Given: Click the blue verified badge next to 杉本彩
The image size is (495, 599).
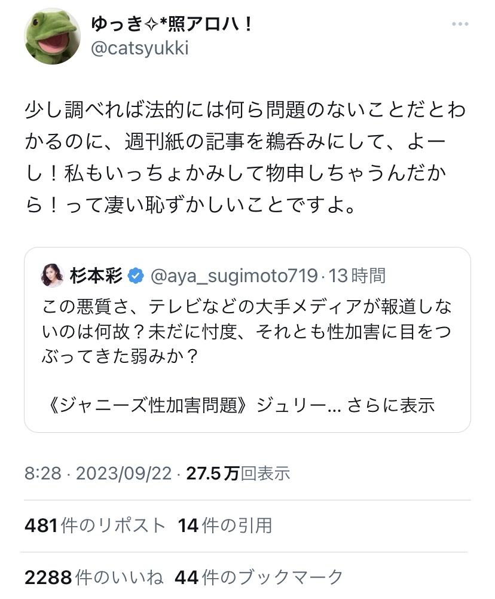Looking at the screenshot, I should pos(136,276).
